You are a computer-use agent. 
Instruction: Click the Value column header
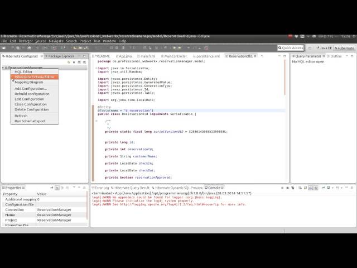coord(61,194)
